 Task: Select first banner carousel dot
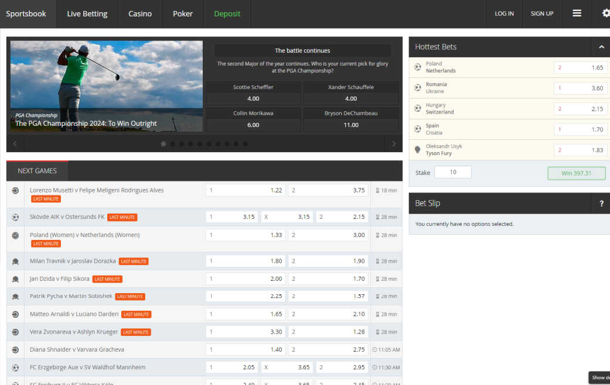163,144
